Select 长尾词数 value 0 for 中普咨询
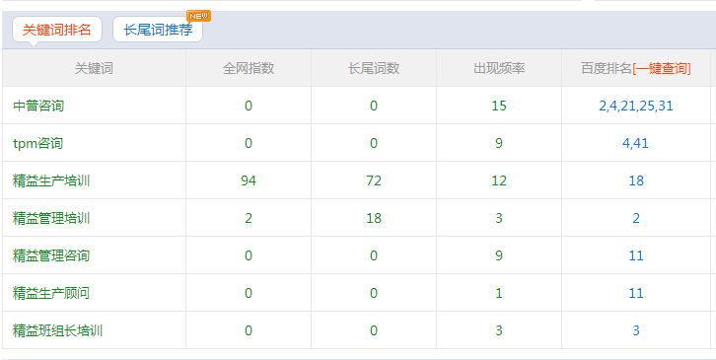Image resolution: width=716 pixels, height=360 pixels. (x=374, y=106)
